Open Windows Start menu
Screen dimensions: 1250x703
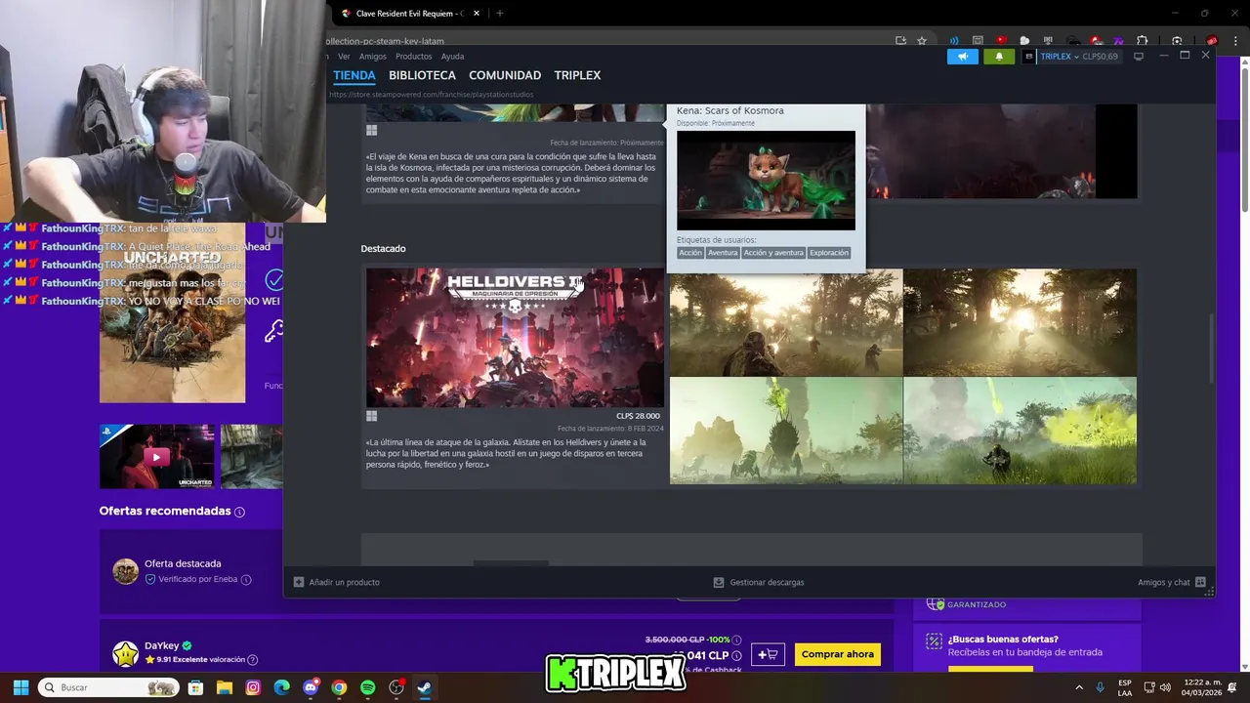coord(21,687)
